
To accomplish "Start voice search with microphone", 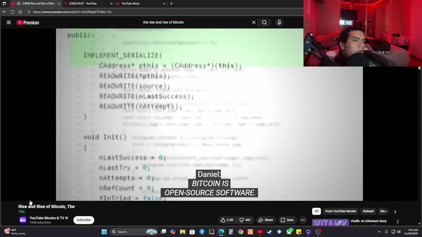I will (x=279, y=22).
